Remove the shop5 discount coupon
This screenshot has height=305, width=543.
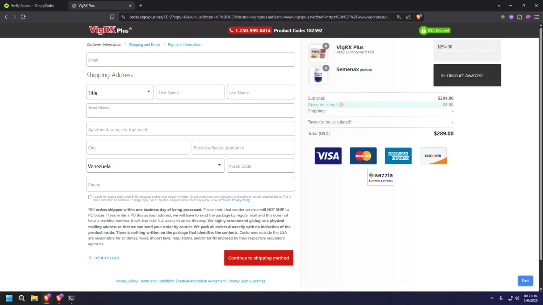(x=341, y=105)
